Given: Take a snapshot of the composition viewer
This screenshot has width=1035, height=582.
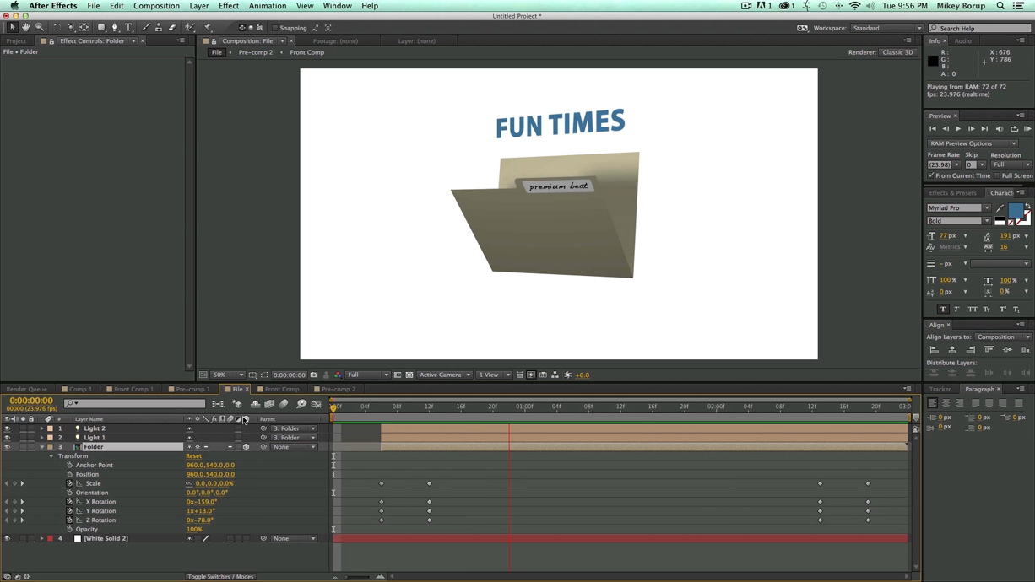Looking at the screenshot, I should coord(312,375).
